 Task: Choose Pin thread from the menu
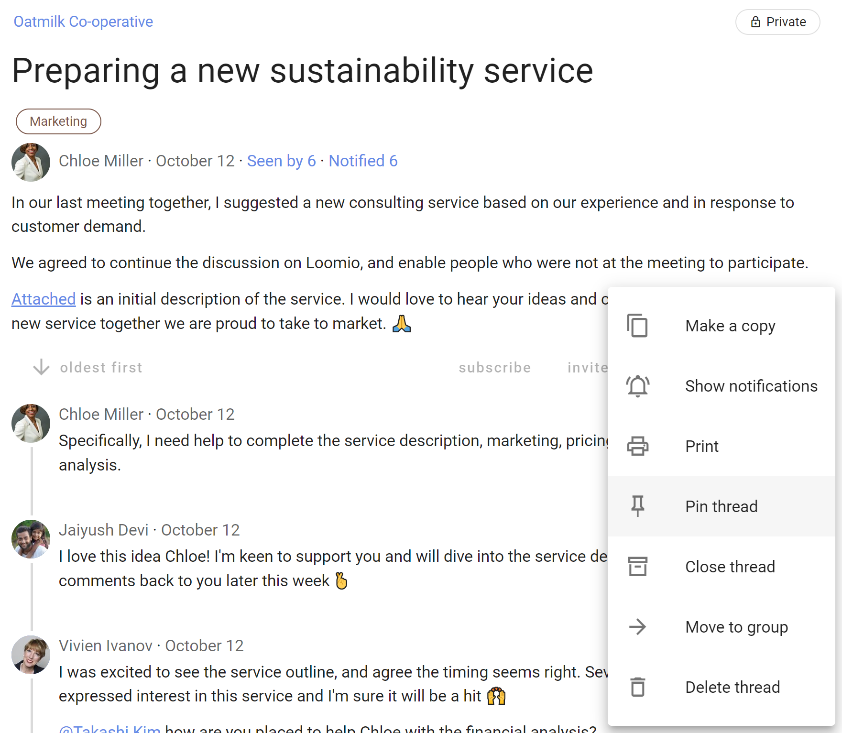pos(721,506)
